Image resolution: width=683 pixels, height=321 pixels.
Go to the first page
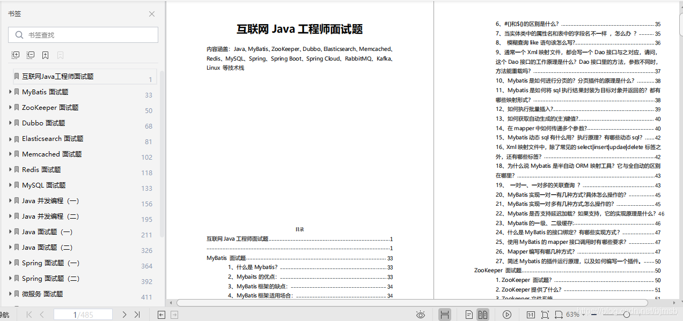coord(29,315)
